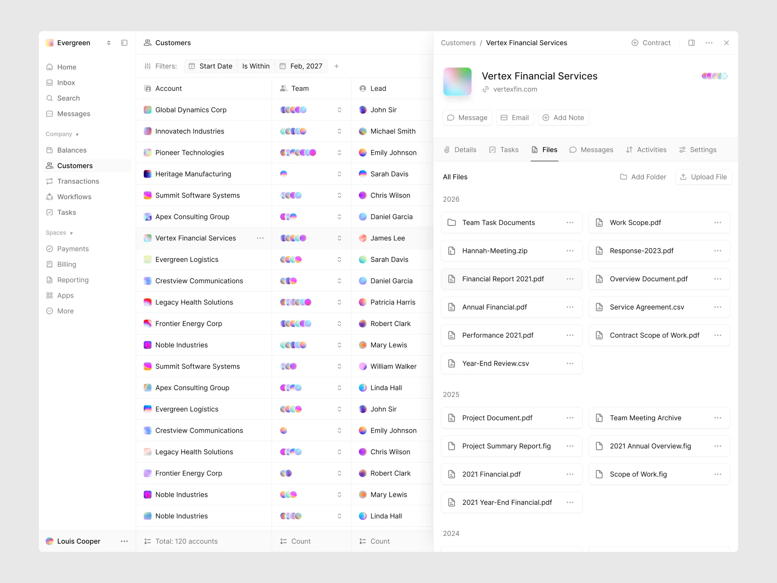777x583 pixels.
Task: Open the vertexfin.com link
Action: coord(515,90)
